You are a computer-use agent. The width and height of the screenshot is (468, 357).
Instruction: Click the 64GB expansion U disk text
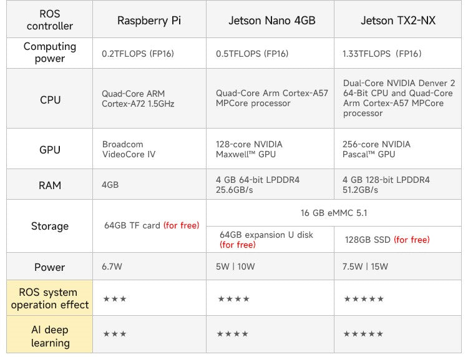pos(266,235)
